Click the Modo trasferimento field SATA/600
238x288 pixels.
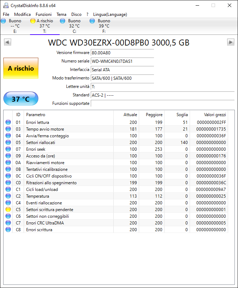pos(122,78)
